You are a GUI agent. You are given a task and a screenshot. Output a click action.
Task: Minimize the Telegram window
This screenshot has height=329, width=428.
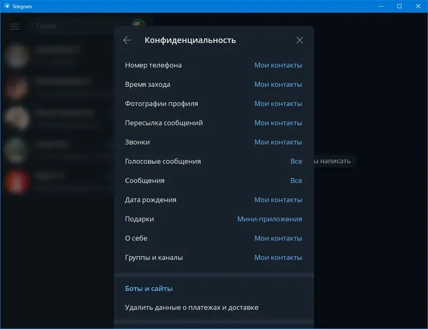coord(381,6)
